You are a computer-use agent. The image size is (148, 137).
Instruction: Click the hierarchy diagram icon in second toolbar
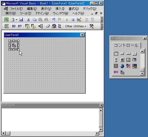coord(6,26)
